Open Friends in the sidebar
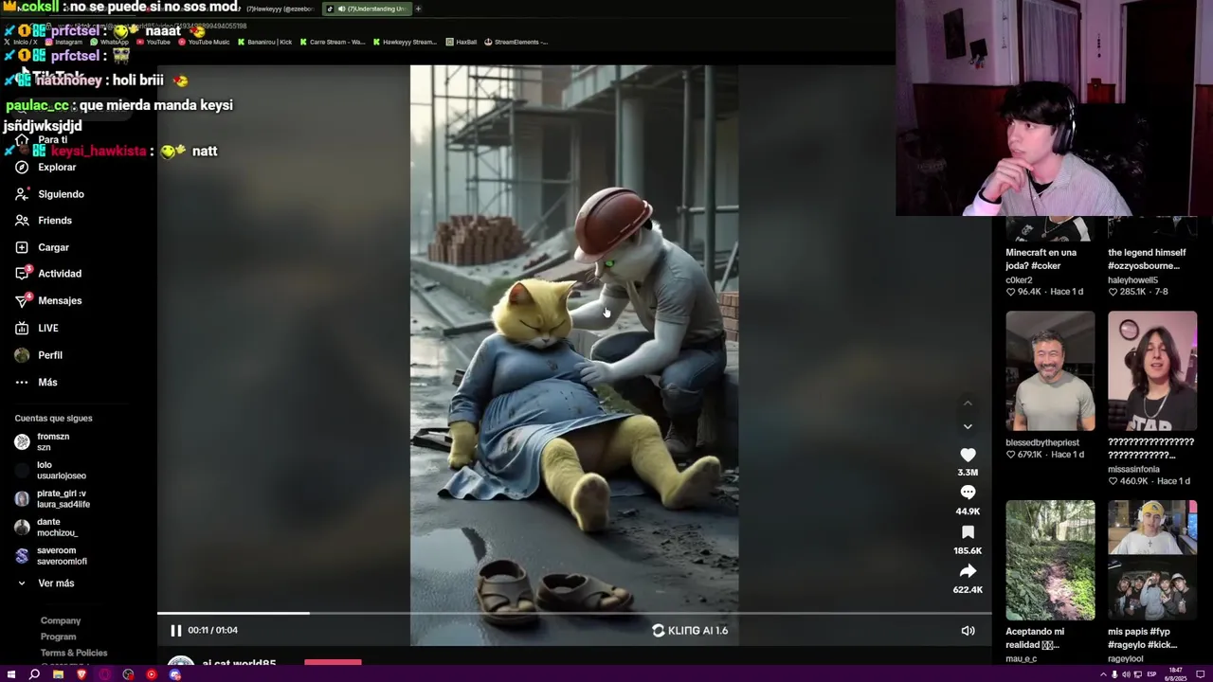The height and width of the screenshot is (682, 1213). [55, 221]
